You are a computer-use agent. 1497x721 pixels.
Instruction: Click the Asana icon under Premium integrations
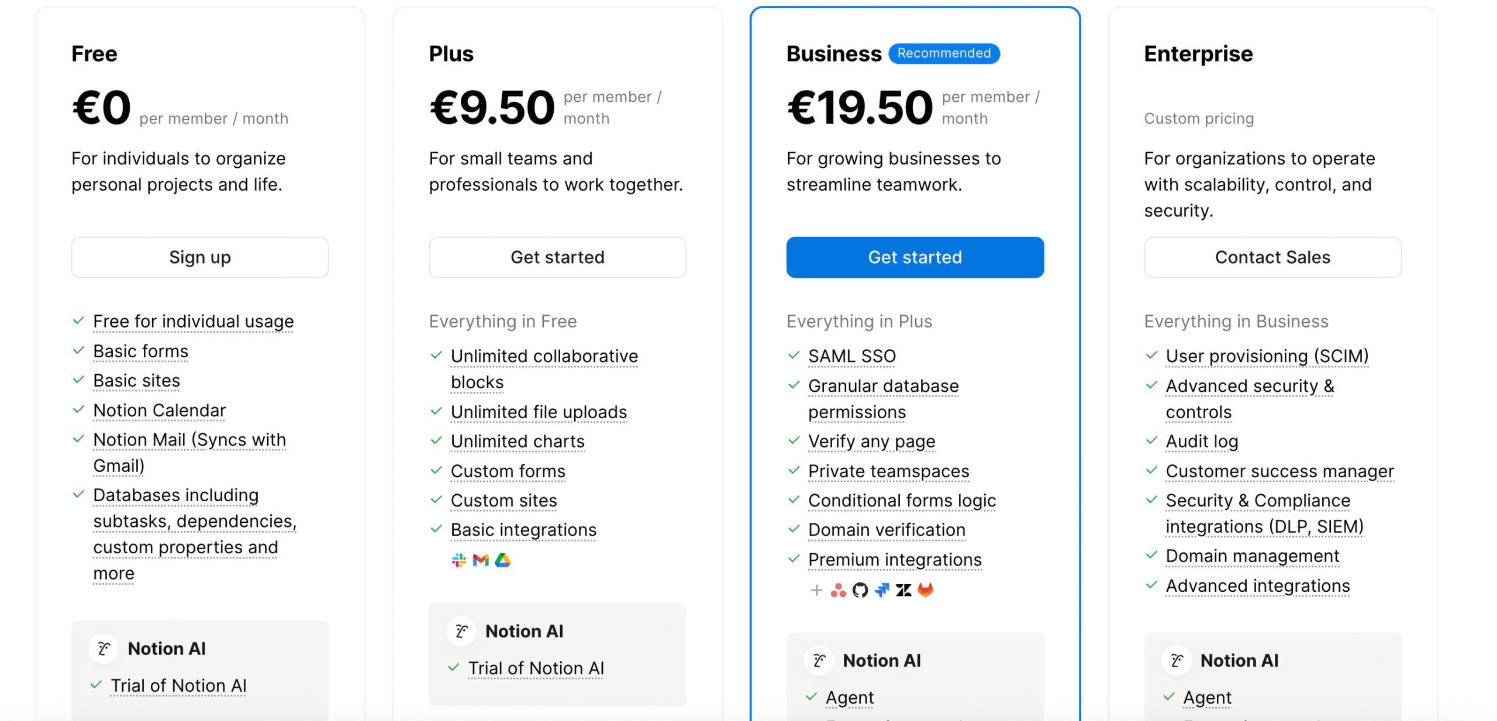coord(838,591)
